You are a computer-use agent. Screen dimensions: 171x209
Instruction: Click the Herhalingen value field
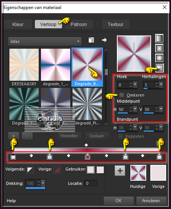(x=149, y=85)
